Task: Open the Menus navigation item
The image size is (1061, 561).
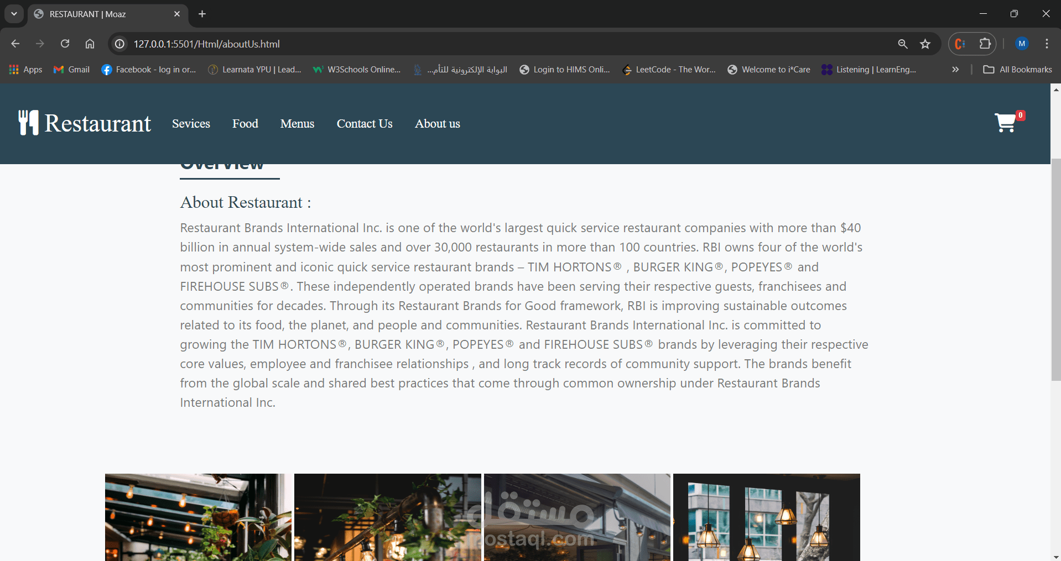Action: click(297, 124)
